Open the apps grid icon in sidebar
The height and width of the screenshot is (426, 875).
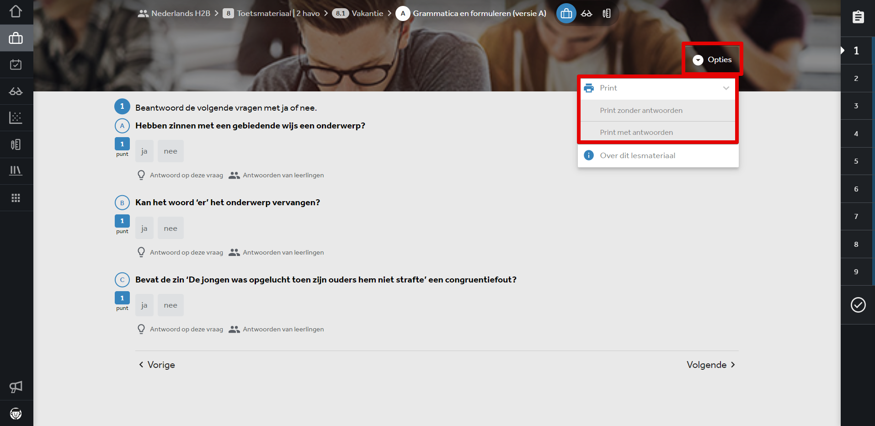16,198
